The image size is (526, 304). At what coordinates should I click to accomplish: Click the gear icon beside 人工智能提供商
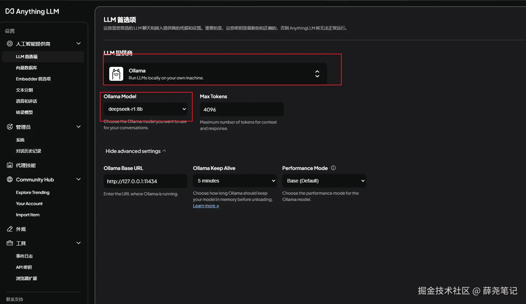(x=10, y=44)
